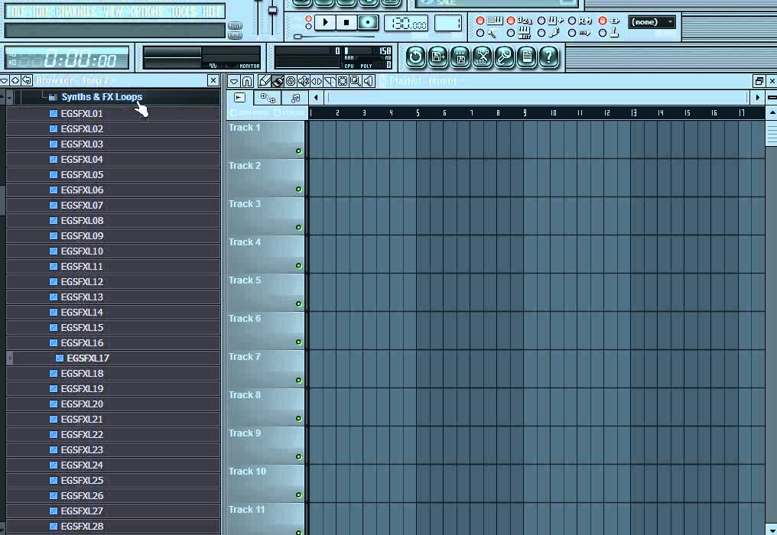The image size is (777, 535).
Task: Open the FILE menu
Action: [17, 11]
